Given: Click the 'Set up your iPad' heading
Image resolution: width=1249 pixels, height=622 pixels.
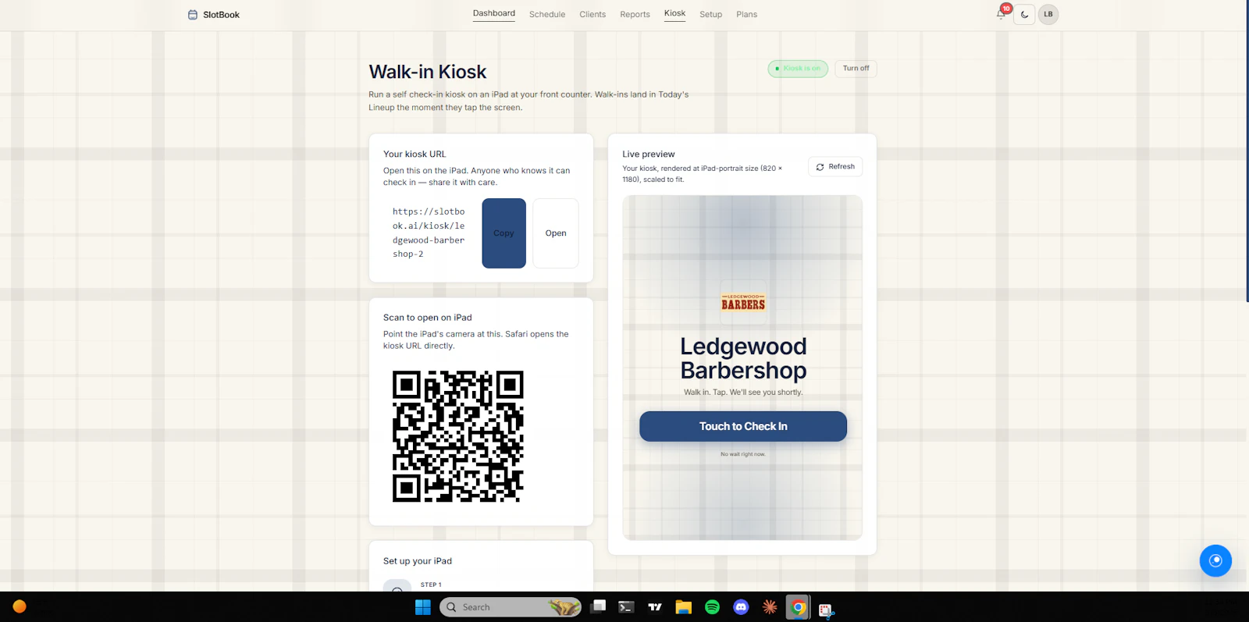Looking at the screenshot, I should (418, 561).
